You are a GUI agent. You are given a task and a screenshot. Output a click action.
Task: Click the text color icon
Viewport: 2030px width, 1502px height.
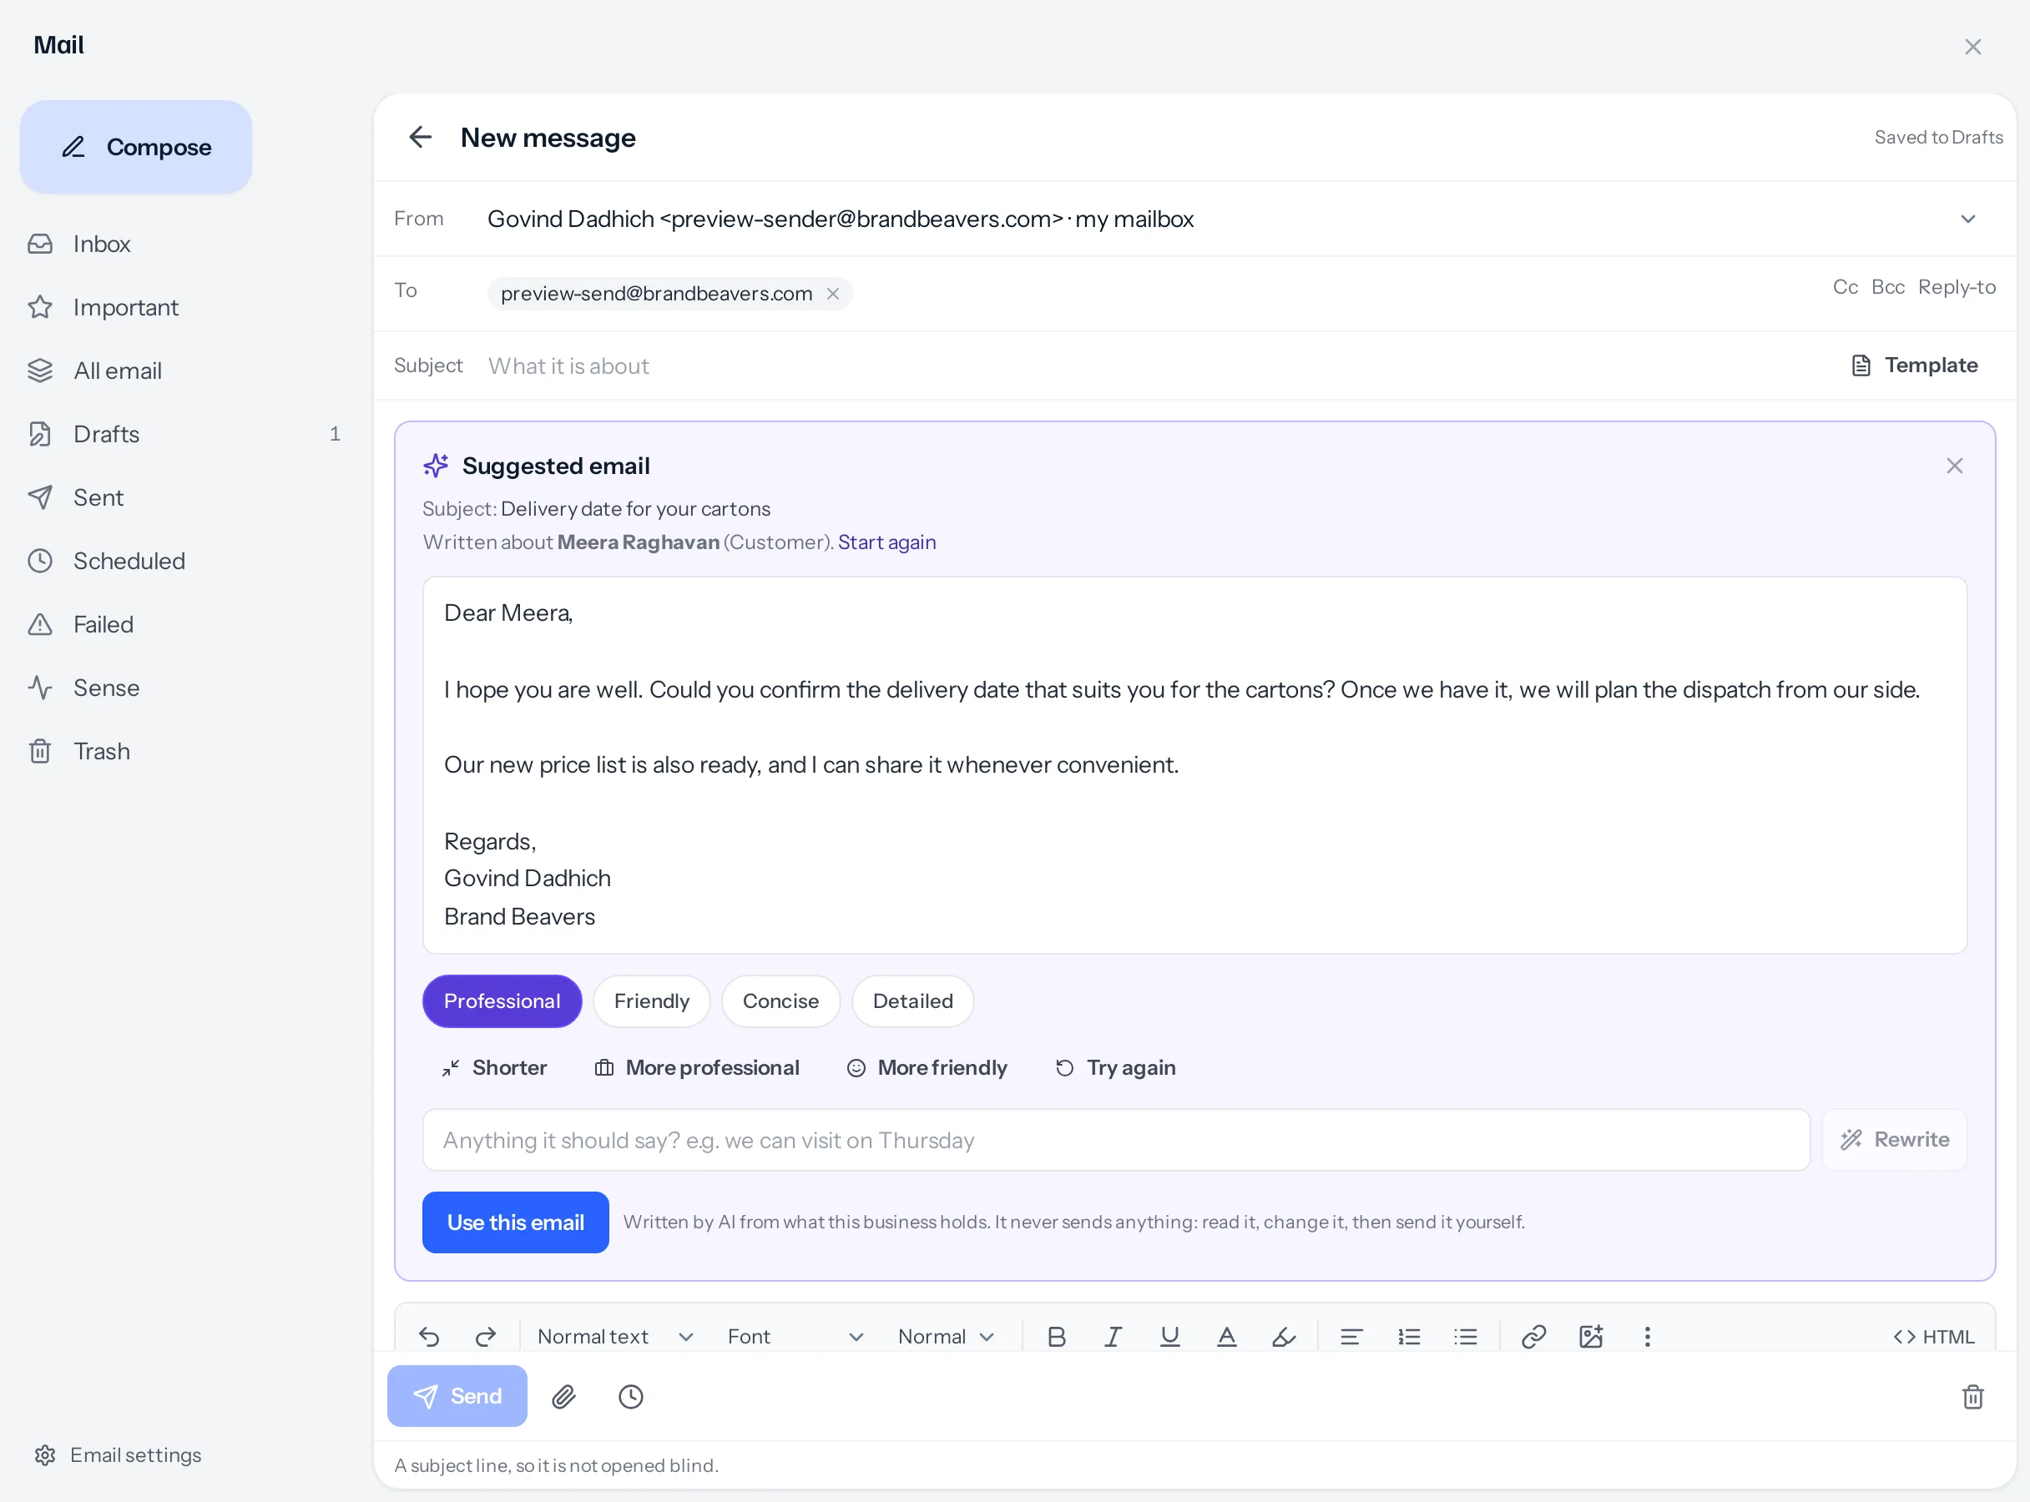tap(1226, 1337)
